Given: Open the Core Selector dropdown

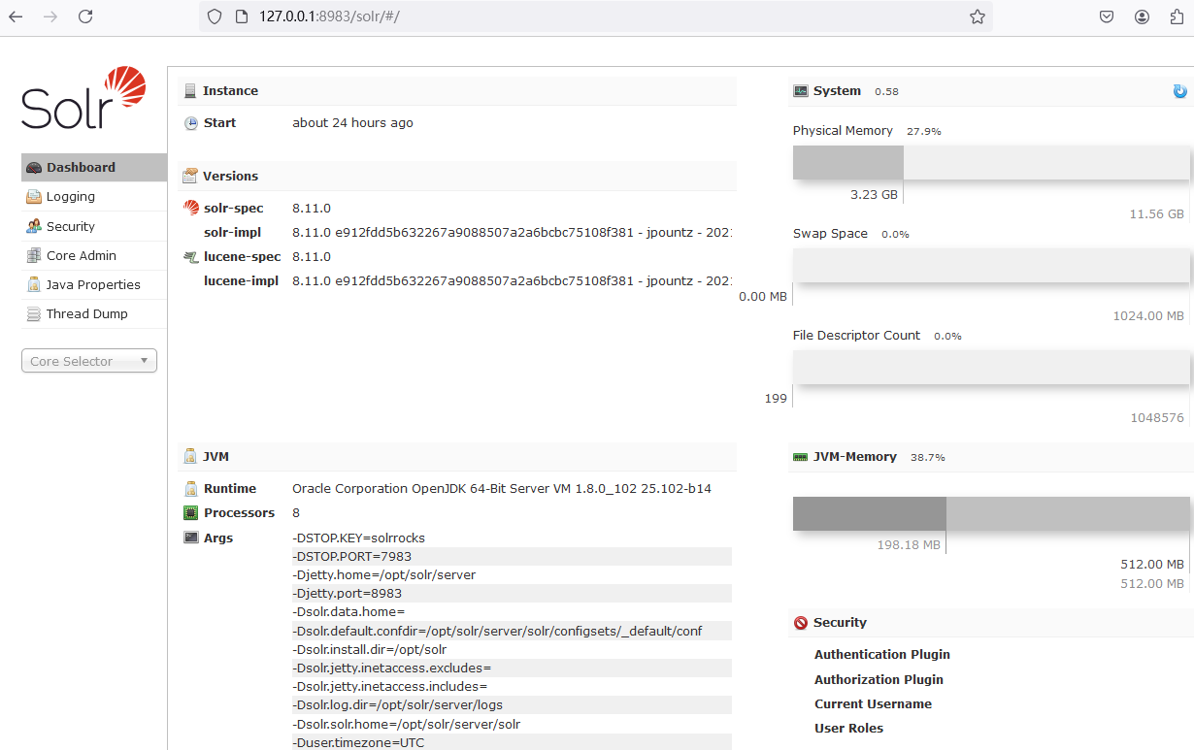Looking at the screenshot, I should 88,361.
